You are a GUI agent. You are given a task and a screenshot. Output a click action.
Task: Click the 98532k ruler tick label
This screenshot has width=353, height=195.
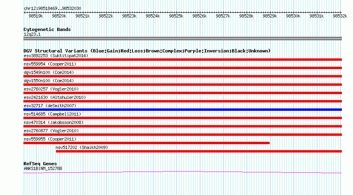pyautogui.click(x=340, y=16)
